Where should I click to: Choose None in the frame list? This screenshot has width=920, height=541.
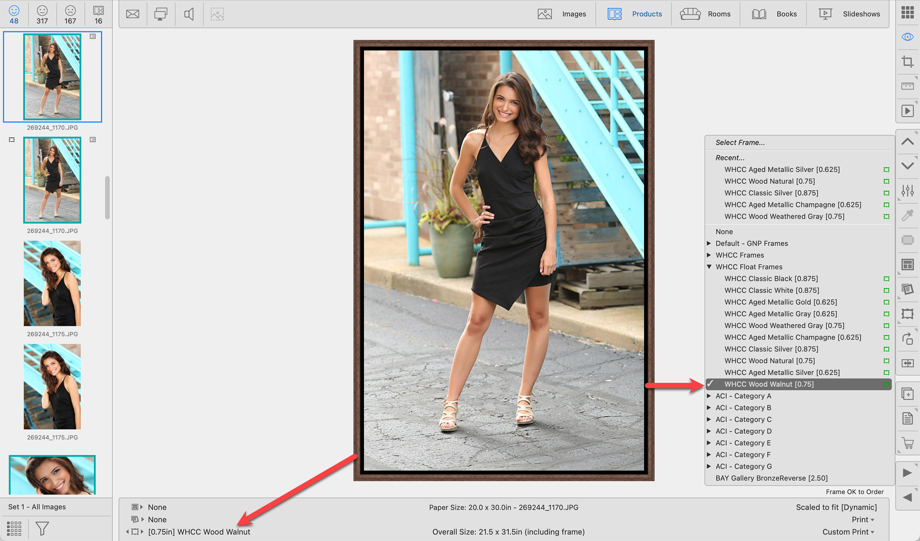point(724,232)
